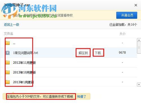Open the 2013年1月更新 folder name
141x107 pixels.
23,82
